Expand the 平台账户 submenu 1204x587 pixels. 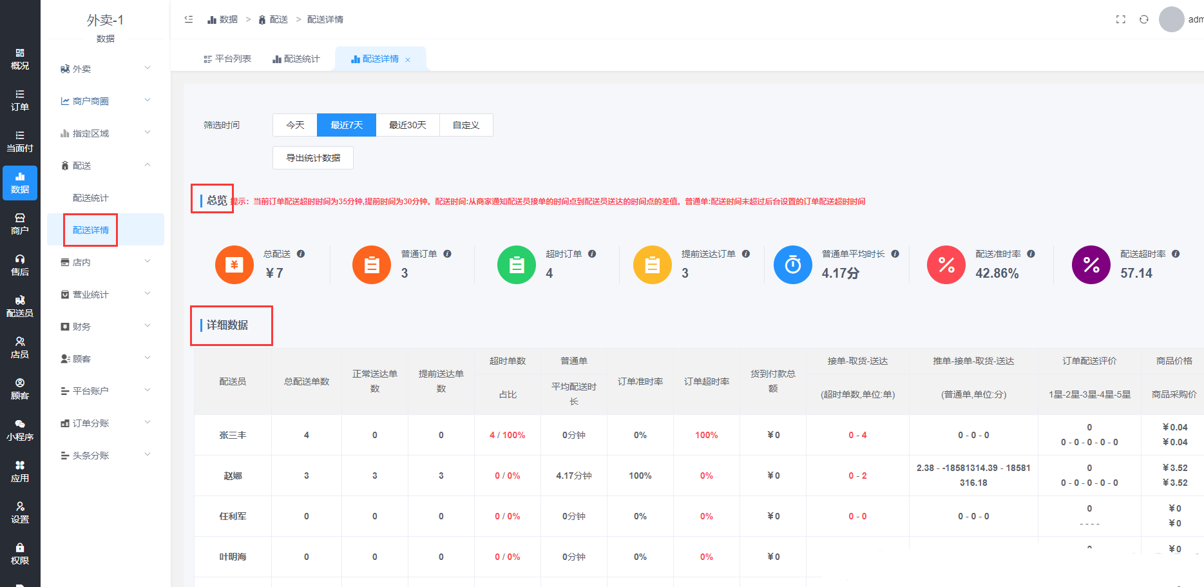coord(148,390)
